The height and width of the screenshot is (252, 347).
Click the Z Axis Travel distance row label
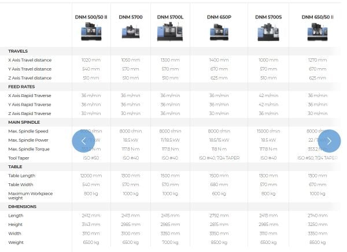30,78
